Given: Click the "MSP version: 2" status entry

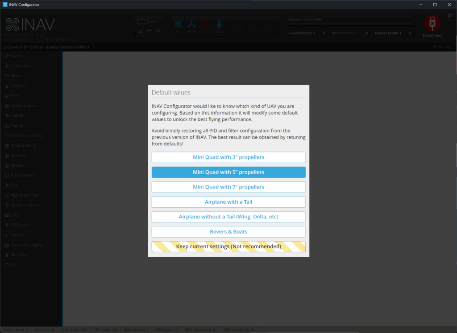Looking at the screenshot, I should 136,330.
